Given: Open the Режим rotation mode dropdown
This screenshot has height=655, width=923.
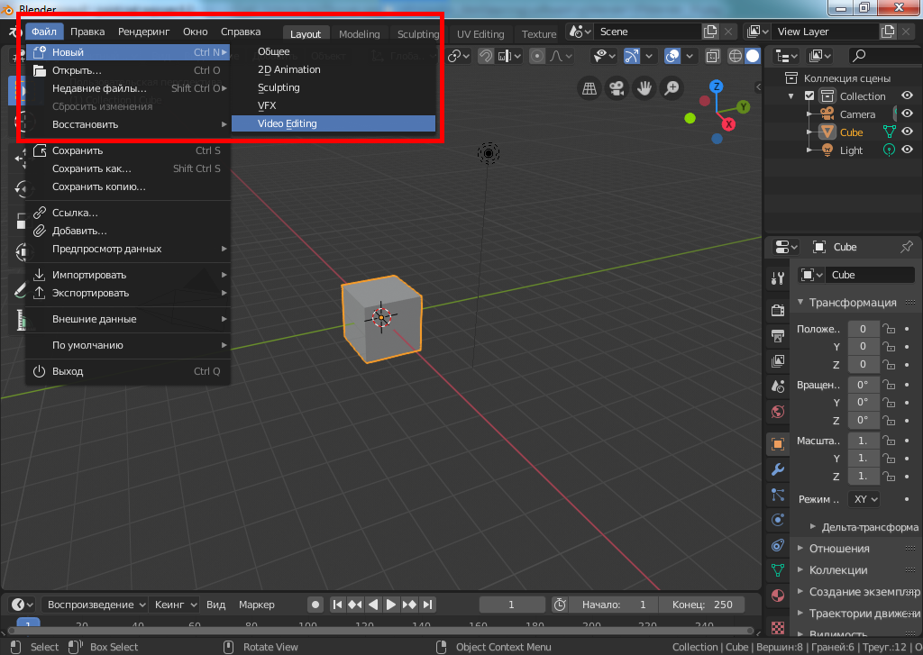Looking at the screenshot, I should pos(865,499).
